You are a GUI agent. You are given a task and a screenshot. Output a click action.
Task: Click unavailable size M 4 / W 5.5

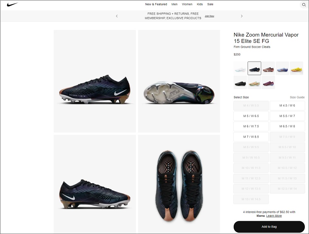click(x=251, y=105)
